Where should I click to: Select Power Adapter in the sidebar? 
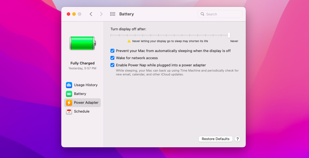[82, 103]
